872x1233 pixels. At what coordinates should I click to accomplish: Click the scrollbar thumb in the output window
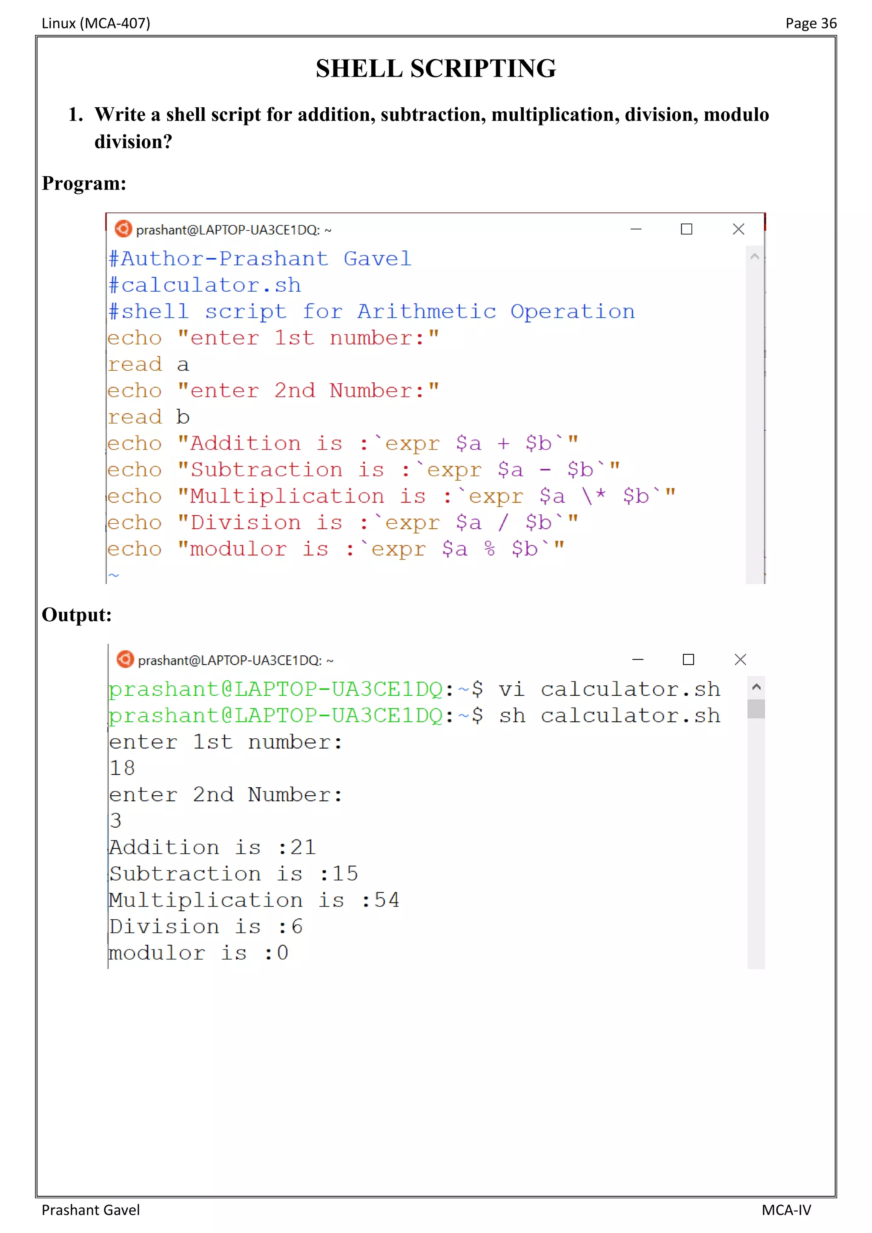click(756, 708)
